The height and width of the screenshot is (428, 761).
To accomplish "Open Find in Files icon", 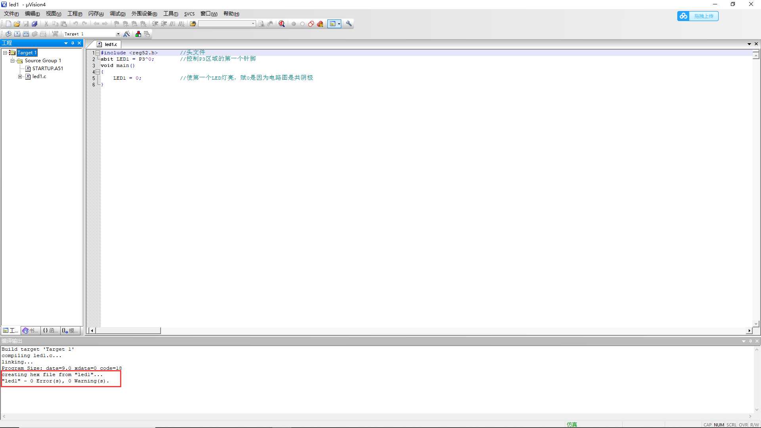I will click(193, 24).
